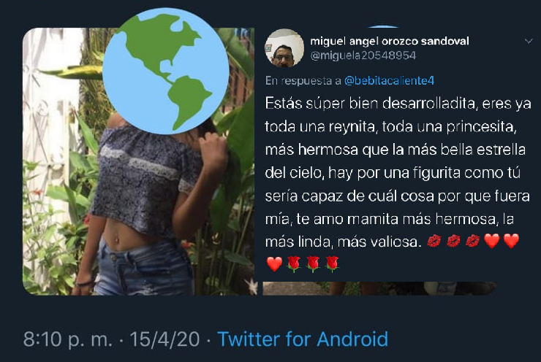Screen dimensions: 541x362
Task: Select the 8:10 p. m. timestamp
Action: pos(67,339)
